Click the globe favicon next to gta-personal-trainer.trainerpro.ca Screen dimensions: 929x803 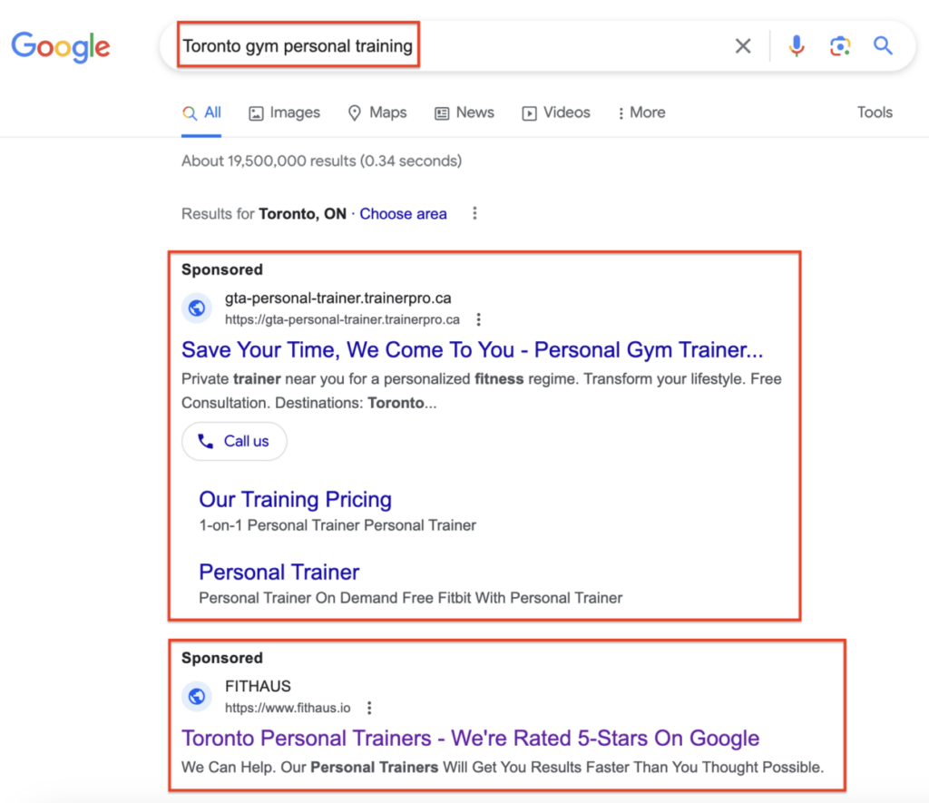(x=197, y=308)
